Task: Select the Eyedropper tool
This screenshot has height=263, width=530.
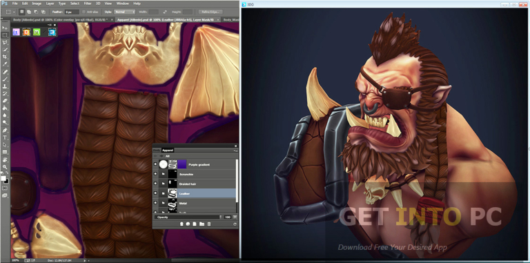Action: (5, 64)
